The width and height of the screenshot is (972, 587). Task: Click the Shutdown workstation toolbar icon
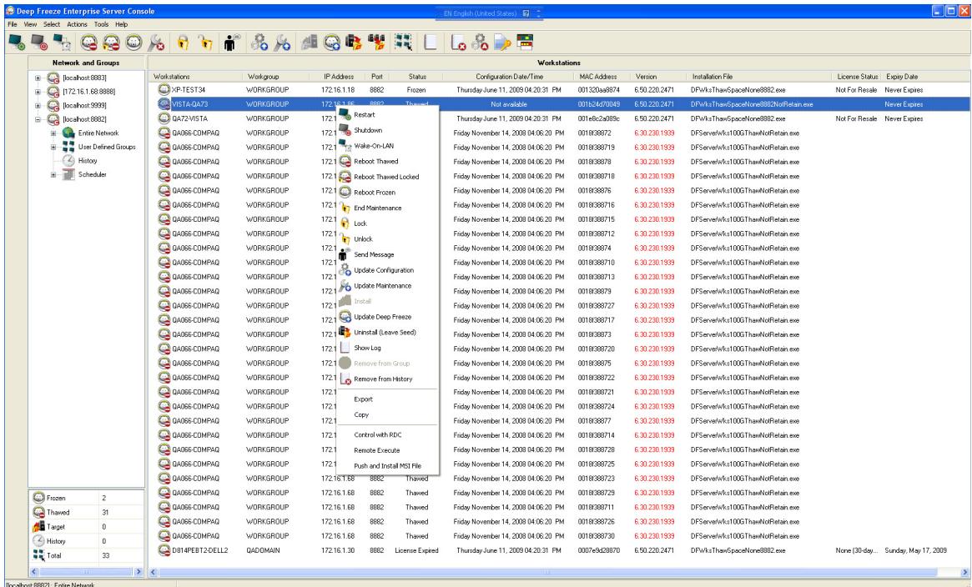tap(40, 42)
